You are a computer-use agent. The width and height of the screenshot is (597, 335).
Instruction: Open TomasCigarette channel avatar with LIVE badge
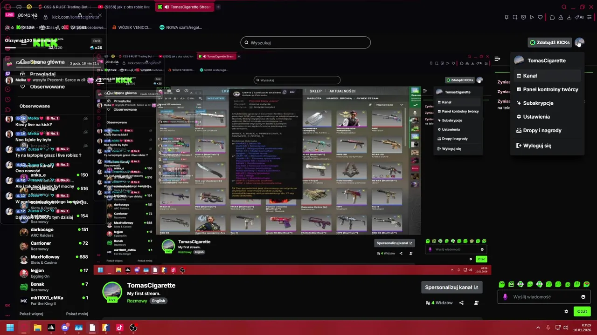[x=112, y=292]
